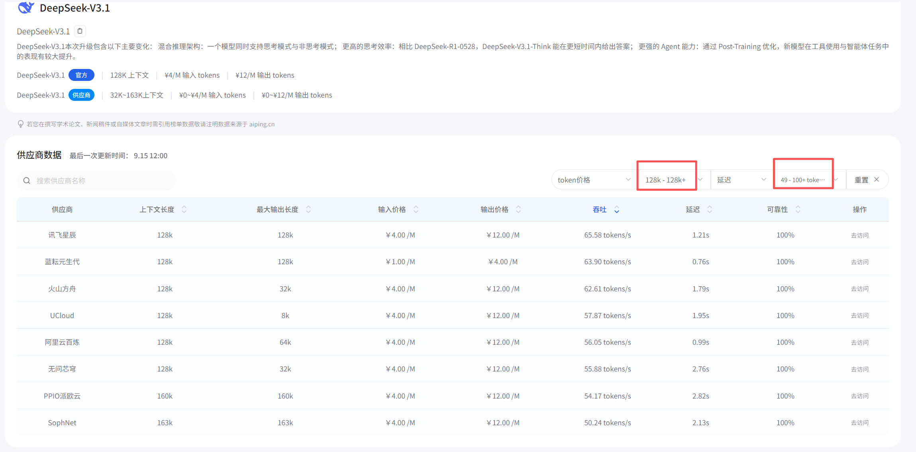Visit PPIO派欧云 via 去访问
Viewport: 916px width, 452px height.
click(859, 396)
